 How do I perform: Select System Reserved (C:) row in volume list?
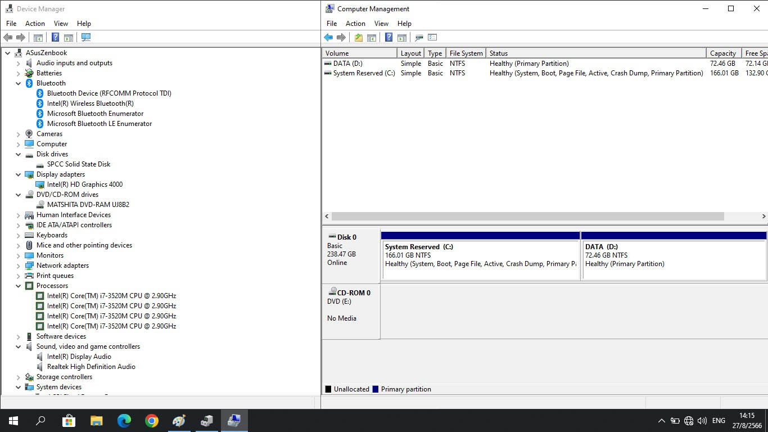coord(545,73)
